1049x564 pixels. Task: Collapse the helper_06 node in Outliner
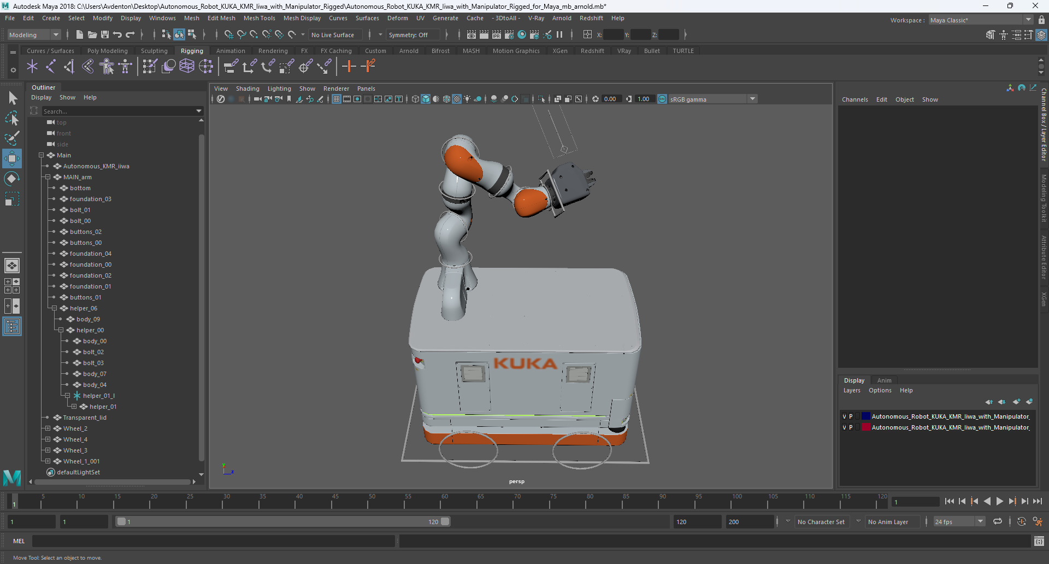(54, 308)
